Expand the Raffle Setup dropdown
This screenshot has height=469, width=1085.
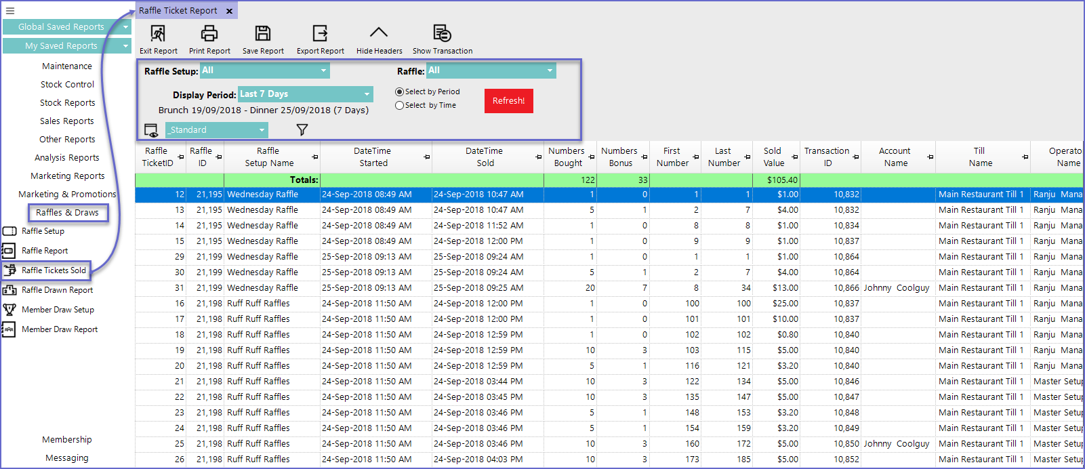(x=323, y=70)
